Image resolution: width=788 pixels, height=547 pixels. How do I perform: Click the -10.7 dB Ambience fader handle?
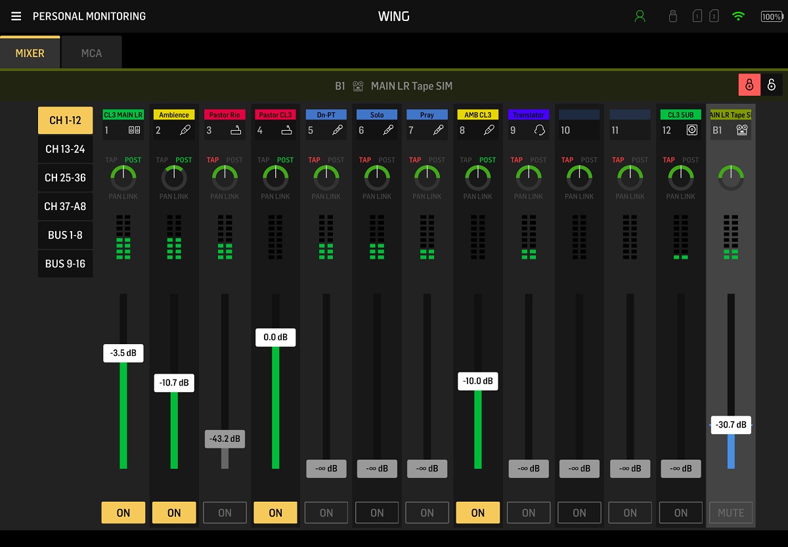pyautogui.click(x=174, y=383)
